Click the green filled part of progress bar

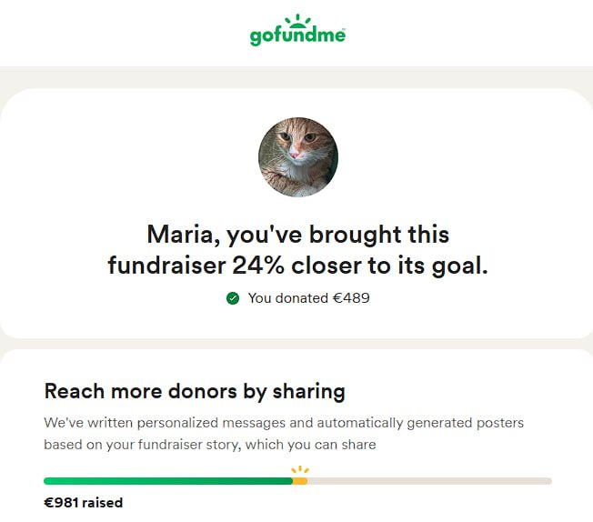(168, 481)
